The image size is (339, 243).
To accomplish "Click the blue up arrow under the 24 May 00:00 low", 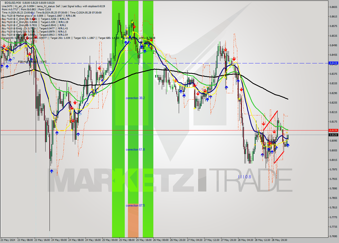I will (52, 171).
